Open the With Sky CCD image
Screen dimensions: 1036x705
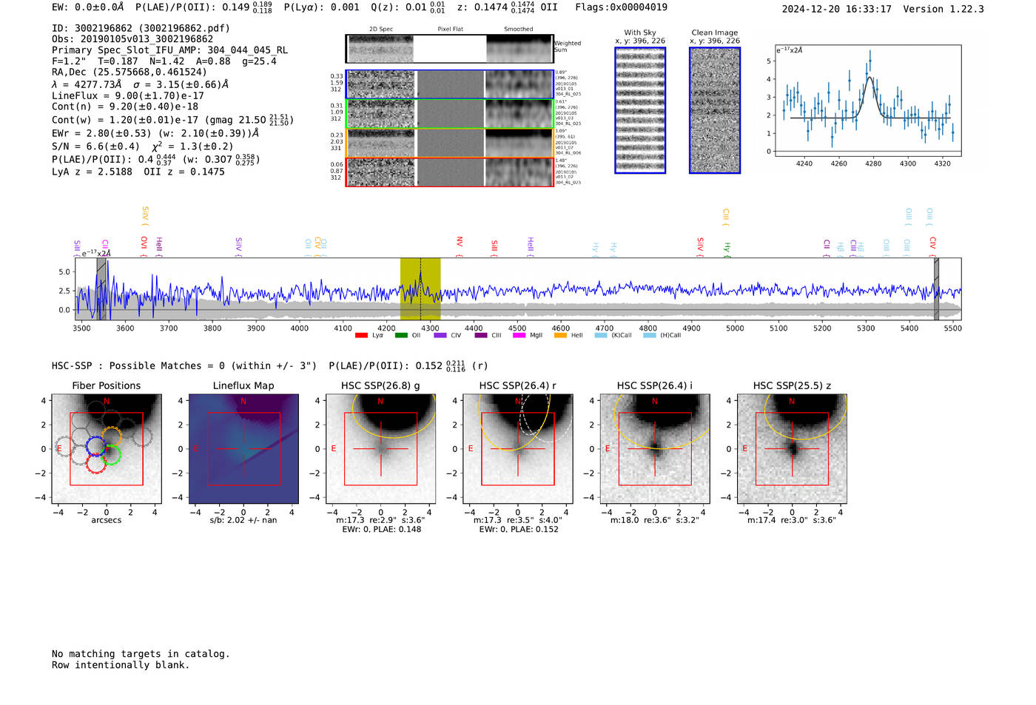click(640, 110)
